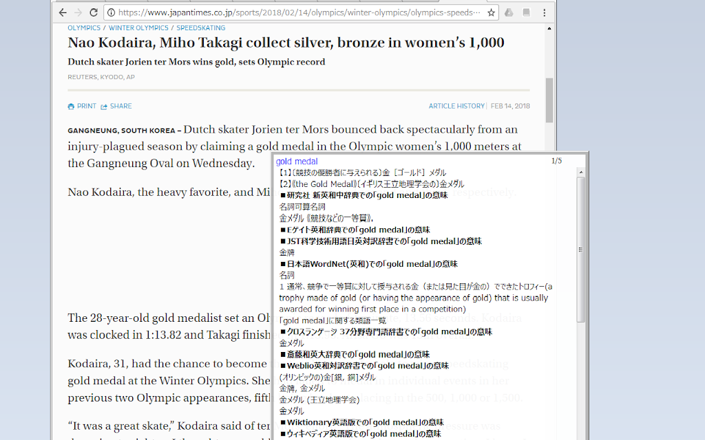Reload the page with the refresh icon
This screenshot has height=440, width=705.
coord(94,12)
